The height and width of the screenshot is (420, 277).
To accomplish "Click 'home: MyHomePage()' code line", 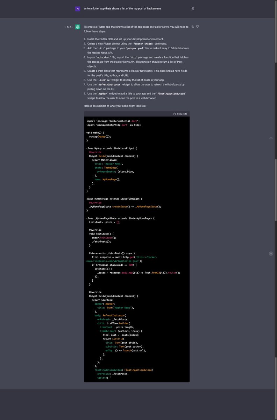I will (x=108, y=179).
